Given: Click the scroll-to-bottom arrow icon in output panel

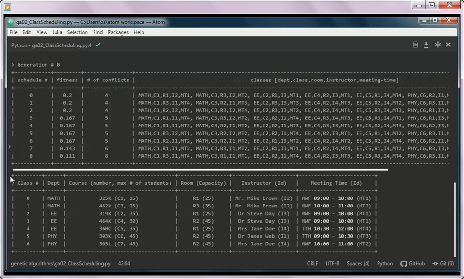Looking at the screenshot, I should pyautogui.click(x=426, y=44).
